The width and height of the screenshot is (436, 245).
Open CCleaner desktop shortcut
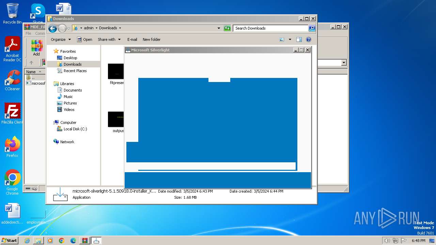(12, 81)
